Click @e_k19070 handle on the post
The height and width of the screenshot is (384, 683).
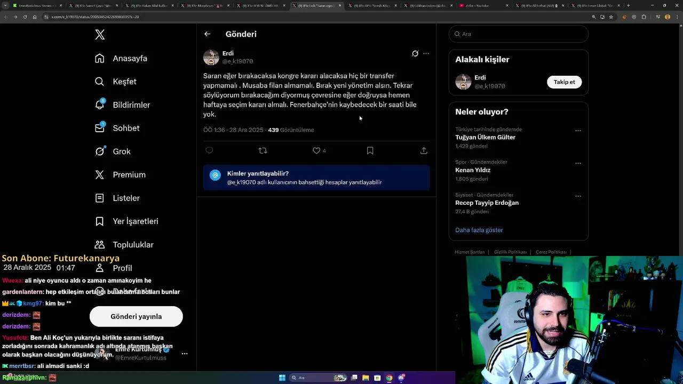click(x=237, y=61)
